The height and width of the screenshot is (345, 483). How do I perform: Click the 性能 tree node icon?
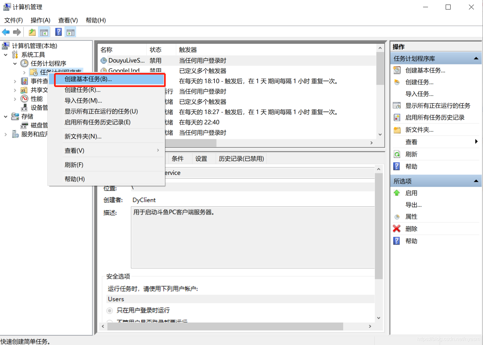25,99
